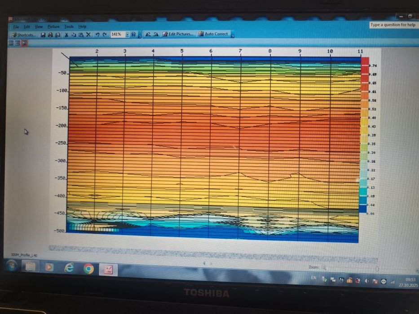Image resolution: width=419 pixels, height=314 pixels.
Task: Open the Edit menu
Action: point(27,27)
